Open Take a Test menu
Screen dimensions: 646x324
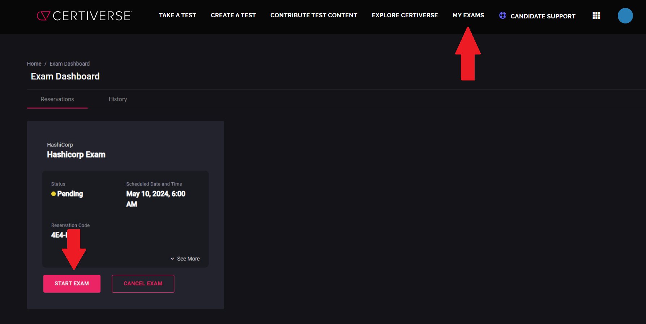coord(177,15)
